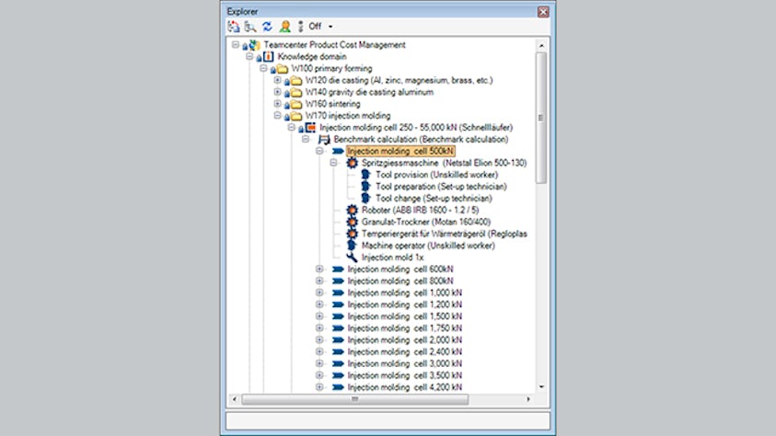Expand the W160 sintering node
The width and height of the screenshot is (776, 436).
pos(277,104)
